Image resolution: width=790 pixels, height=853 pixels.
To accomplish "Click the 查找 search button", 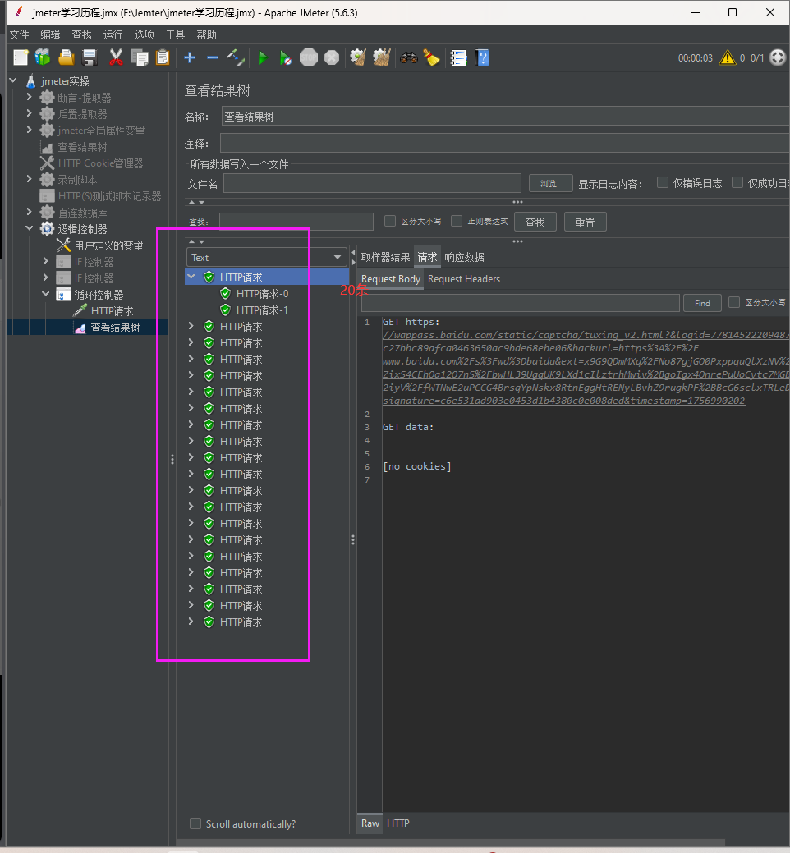I will [x=535, y=222].
